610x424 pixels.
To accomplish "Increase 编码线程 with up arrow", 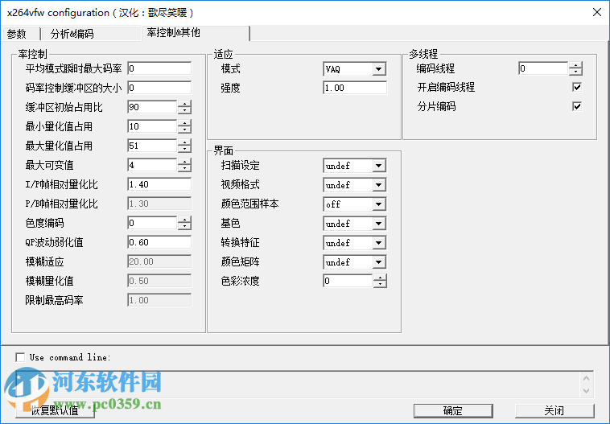I will pos(575,65).
